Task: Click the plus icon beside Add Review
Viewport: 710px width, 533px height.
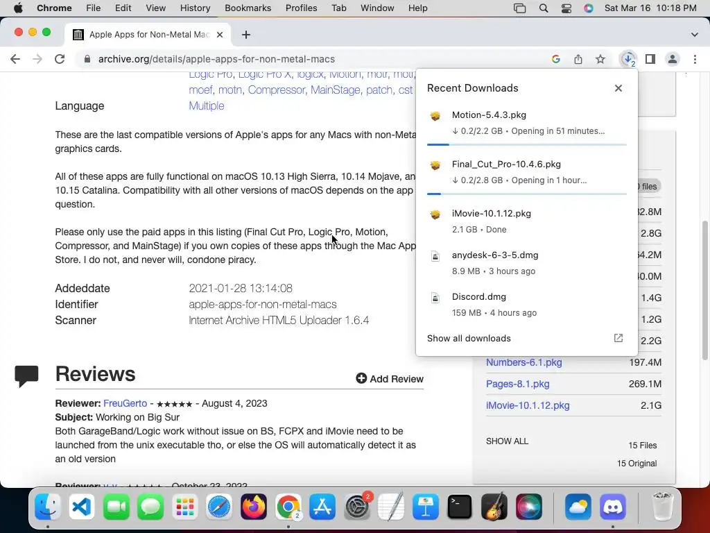Action: 361,378
